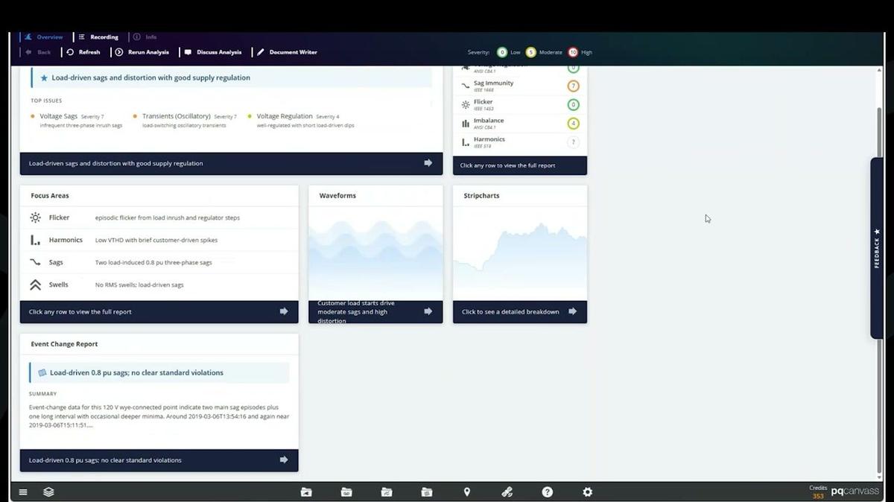This screenshot has height=502, width=894.
Task: Click the Swells double-chevron icon
Action: coord(35,285)
